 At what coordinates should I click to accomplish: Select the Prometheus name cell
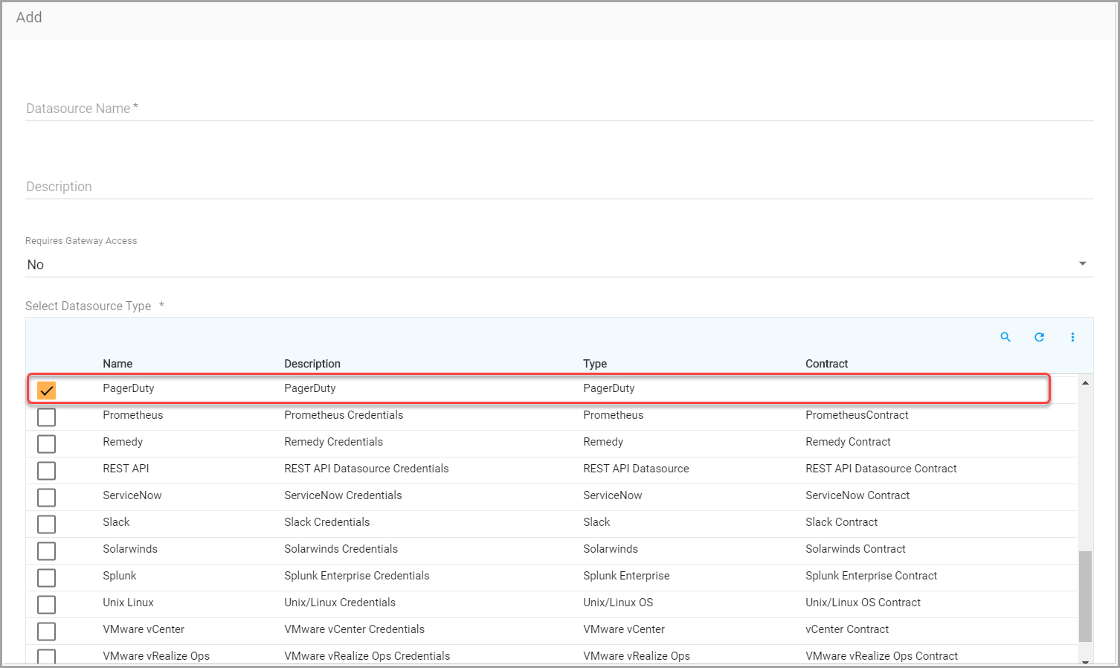[x=132, y=415]
